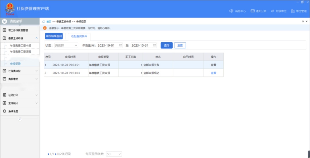Click calendar icon in start date field
310x158 pixels.
[x=121, y=45]
